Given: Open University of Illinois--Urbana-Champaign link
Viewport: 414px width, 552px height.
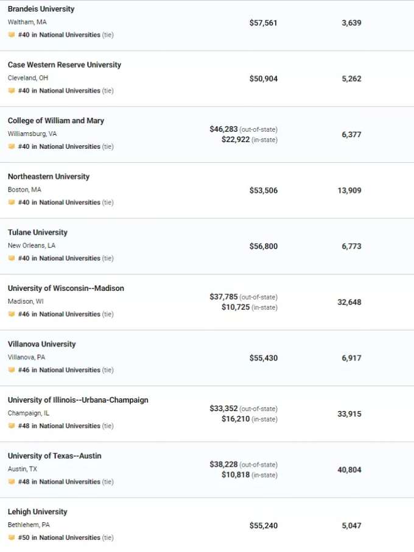Looking at the screenshot, I should pos(78,400).
